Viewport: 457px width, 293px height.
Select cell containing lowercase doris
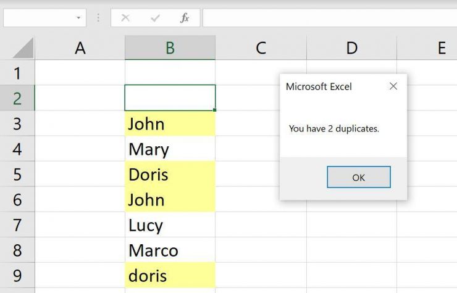(x=170, y=276)
